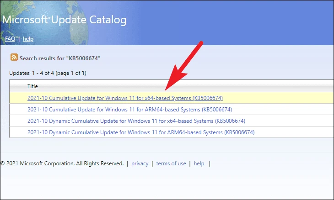Click the Search results for KB5006674 heading

60,58
